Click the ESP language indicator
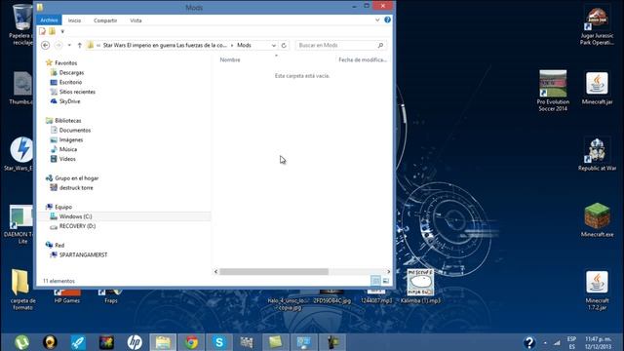This screenshot has height=351, width=624. point(572,342)
